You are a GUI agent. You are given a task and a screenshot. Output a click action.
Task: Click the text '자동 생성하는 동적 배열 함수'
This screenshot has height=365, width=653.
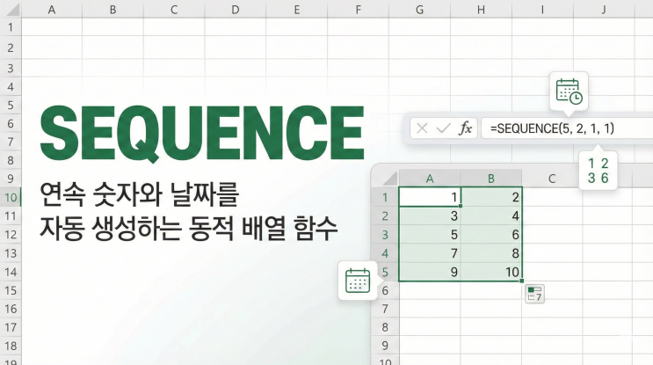pos(189,229)
